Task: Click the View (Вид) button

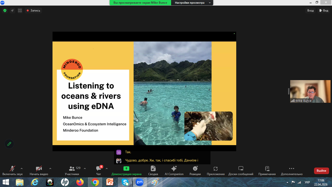Action: click(323, 11)
